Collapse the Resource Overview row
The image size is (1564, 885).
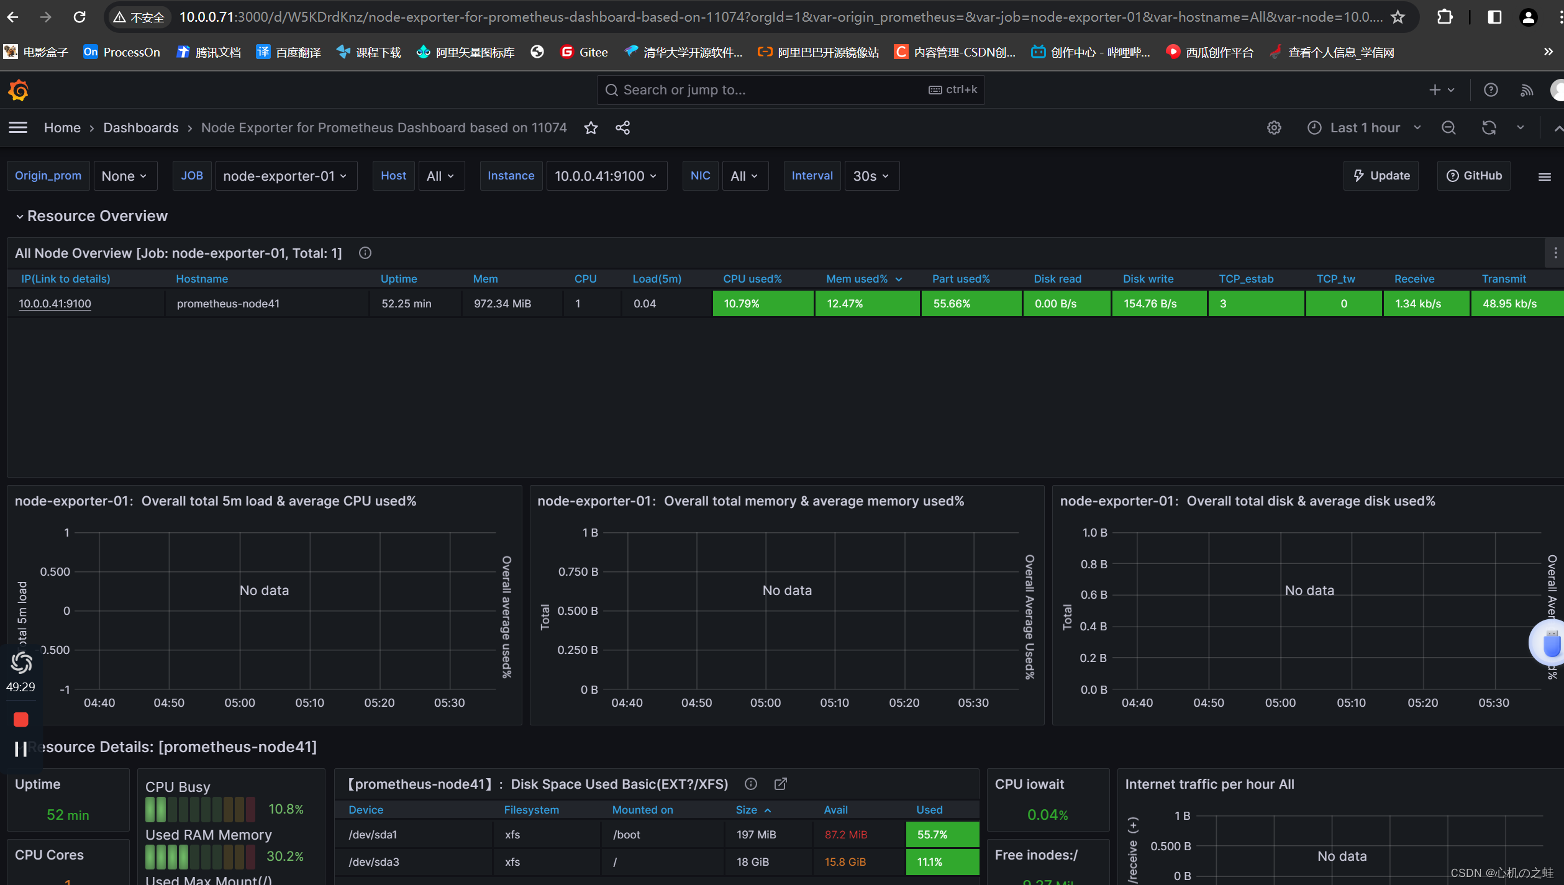click(20, 216)
